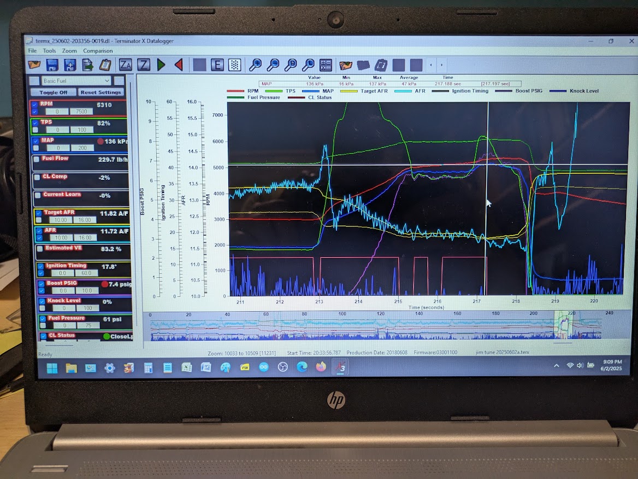Click the fourth magnifier zoom icon

point(309,65)
